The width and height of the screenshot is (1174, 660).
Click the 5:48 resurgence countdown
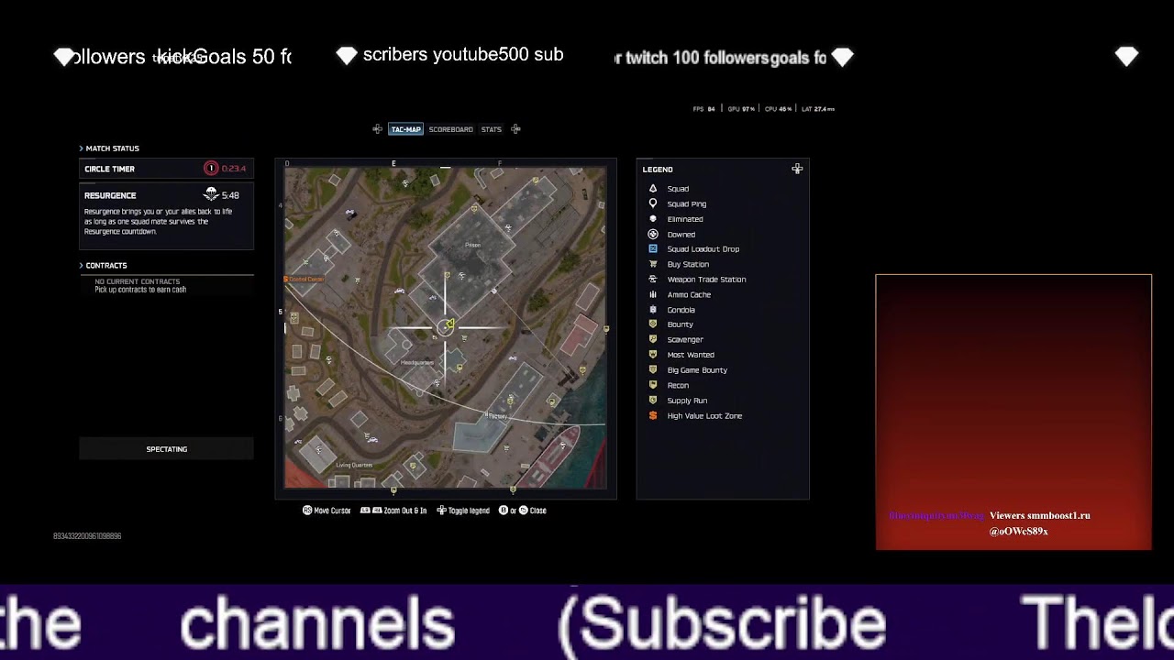click(230, 195)
